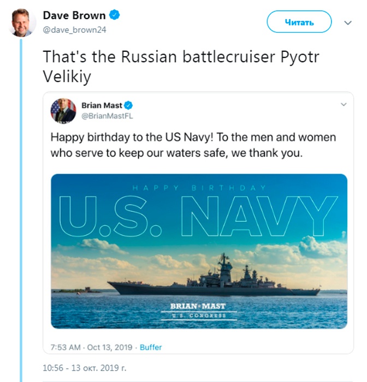Click the Читать follow button

coord(299,22)
